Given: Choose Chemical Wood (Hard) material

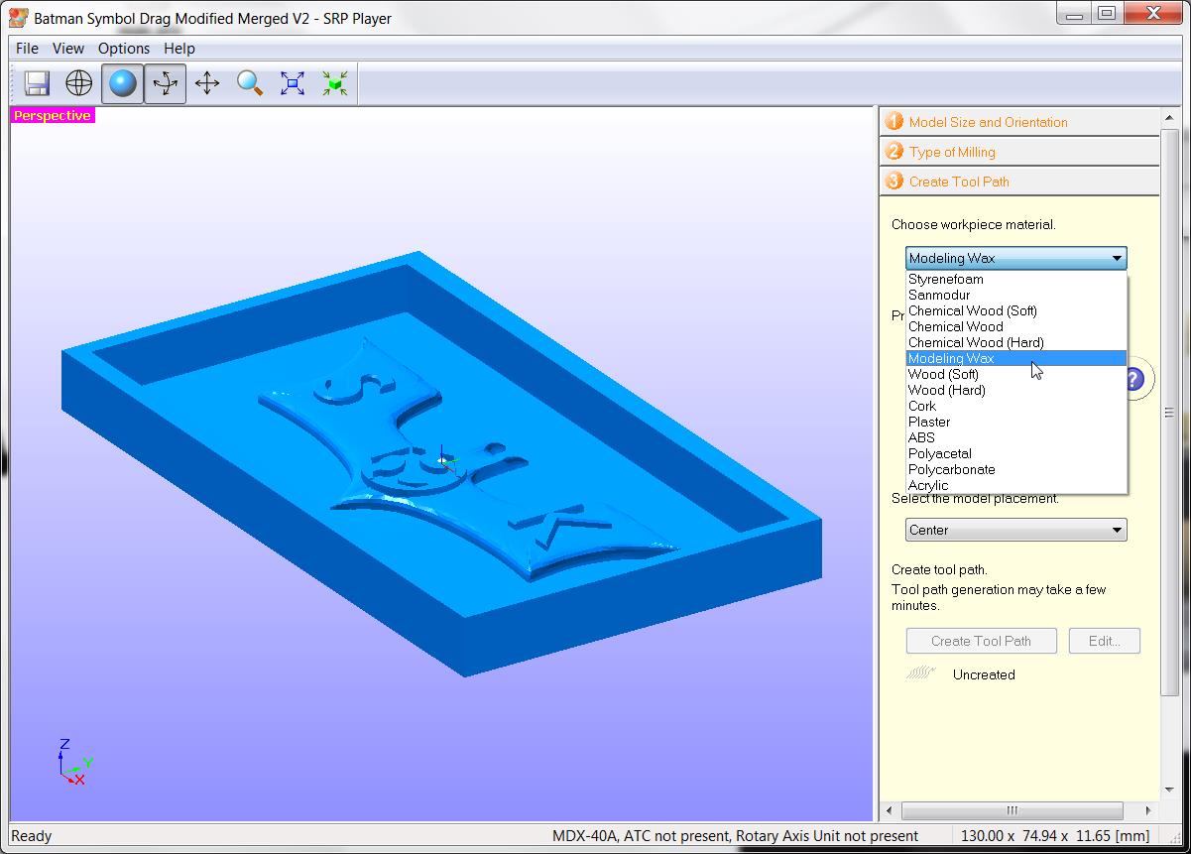Looking at the screenshot, I should [1016, 342].
